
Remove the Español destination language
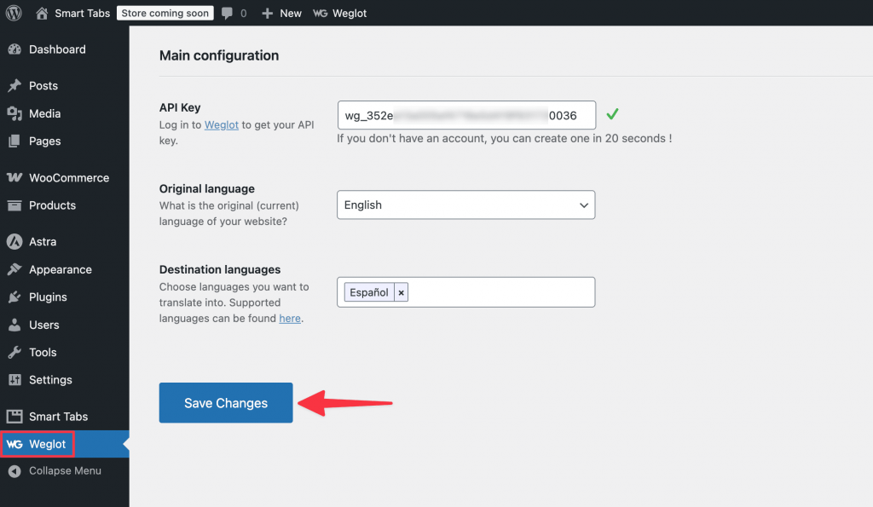pos(401,292)
